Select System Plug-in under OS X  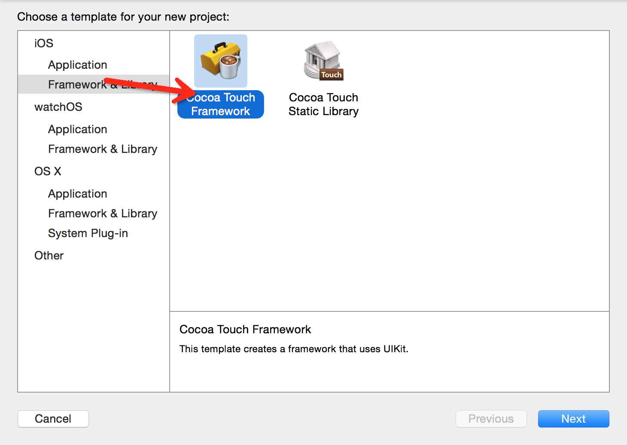(88, 233)
